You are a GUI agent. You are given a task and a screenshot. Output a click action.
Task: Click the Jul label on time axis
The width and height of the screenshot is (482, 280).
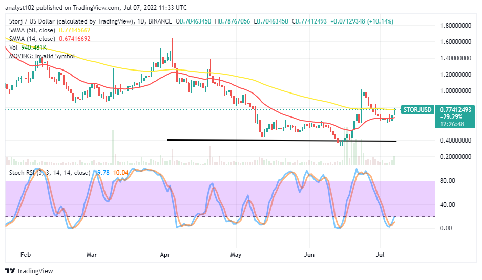(x=380, y=253)
